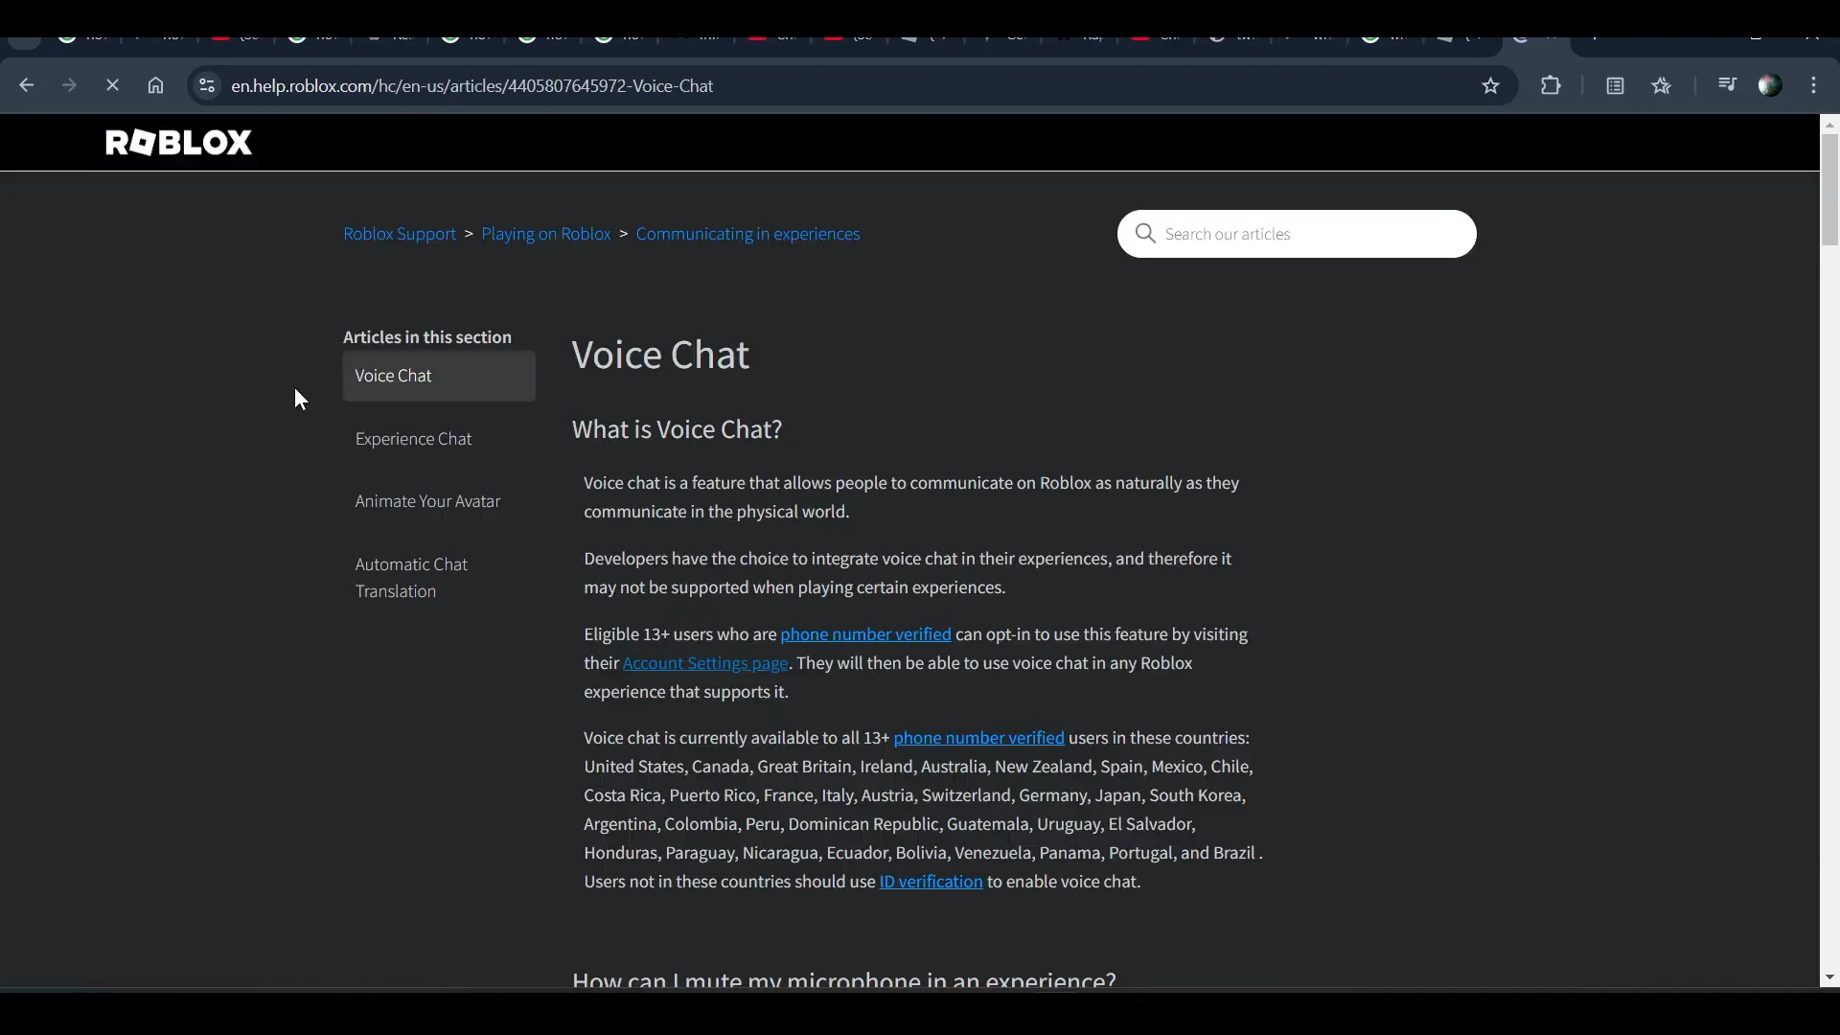The width and height of the screenshot is (1840, 1035).
Task: Open the Extensions puzzle icon
Action: click(1551, 85)
